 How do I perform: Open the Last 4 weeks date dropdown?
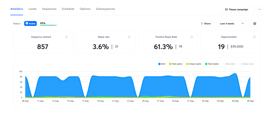click(x=232, y=23)
